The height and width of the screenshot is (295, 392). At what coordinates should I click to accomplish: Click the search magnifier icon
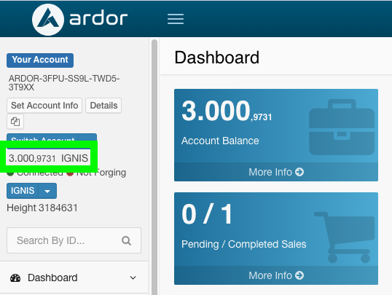(x=127, y=240)
